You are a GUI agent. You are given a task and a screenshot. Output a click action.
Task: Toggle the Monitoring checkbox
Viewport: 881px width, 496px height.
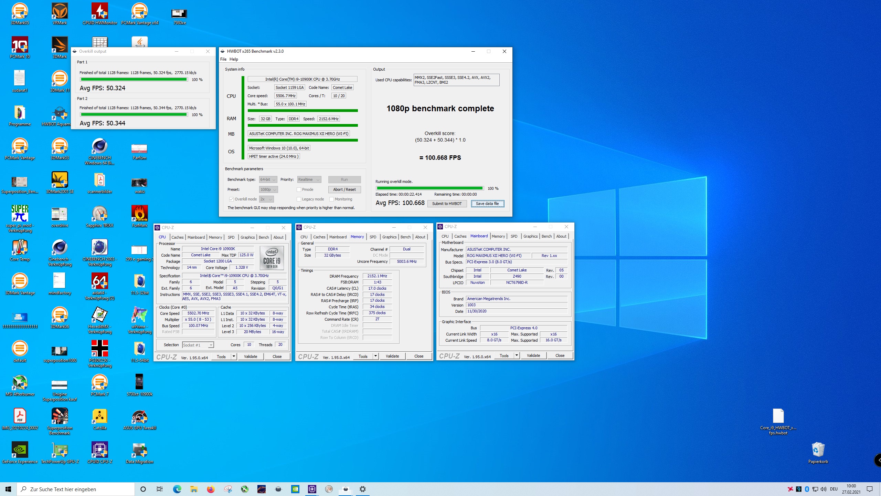[x=331, y=199]
